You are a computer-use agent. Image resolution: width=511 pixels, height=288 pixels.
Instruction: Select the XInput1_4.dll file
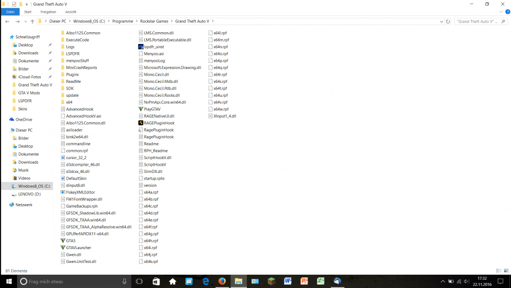tap(222, 116)
